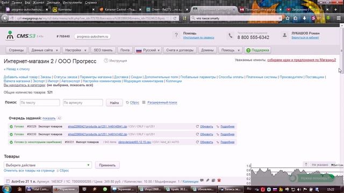Viewport: 344px width, 193px height.
Task: Open the Данные сайта dropdown menu
Action: point(45,50)
